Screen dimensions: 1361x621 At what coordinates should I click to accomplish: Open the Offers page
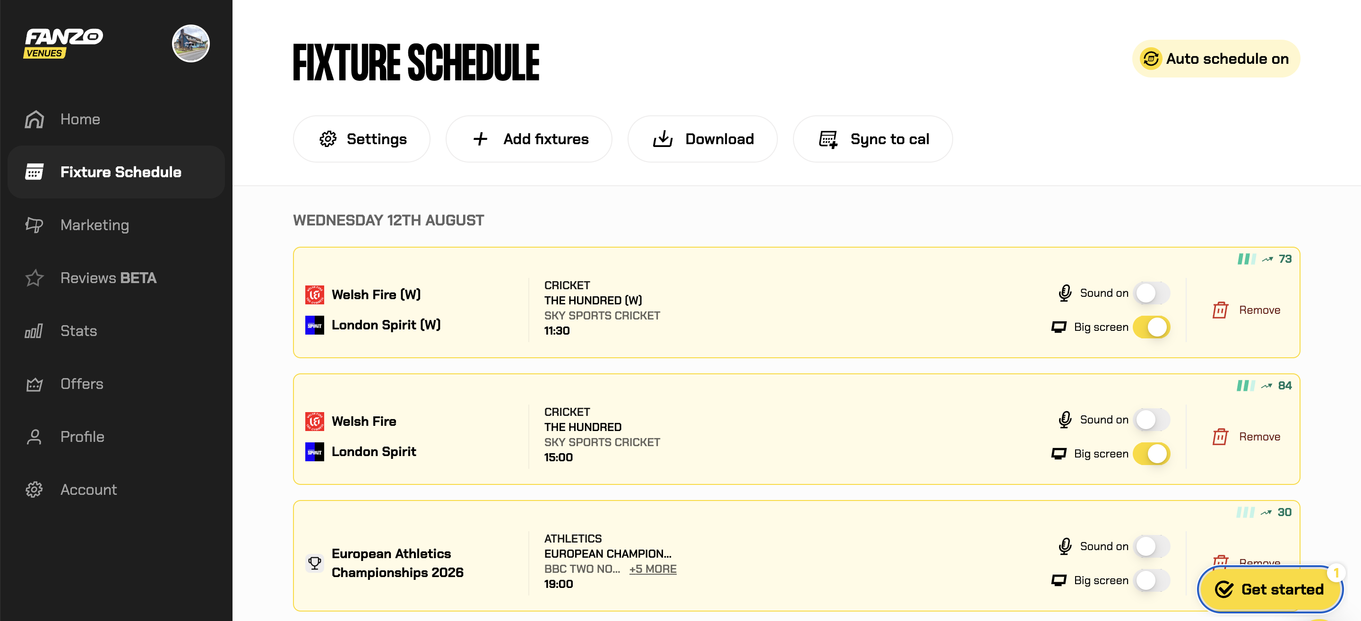coord(116,383)
